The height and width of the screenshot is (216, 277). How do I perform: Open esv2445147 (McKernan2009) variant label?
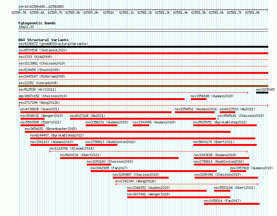[42, 76]
